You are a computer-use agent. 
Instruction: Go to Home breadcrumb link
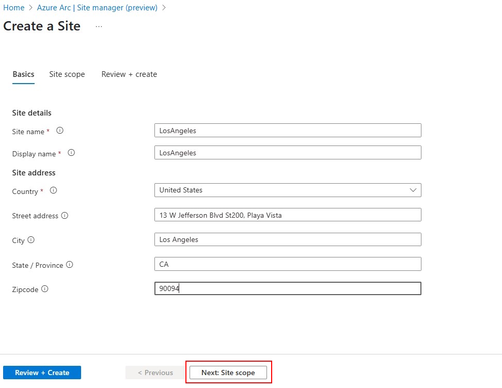(14, 8)
